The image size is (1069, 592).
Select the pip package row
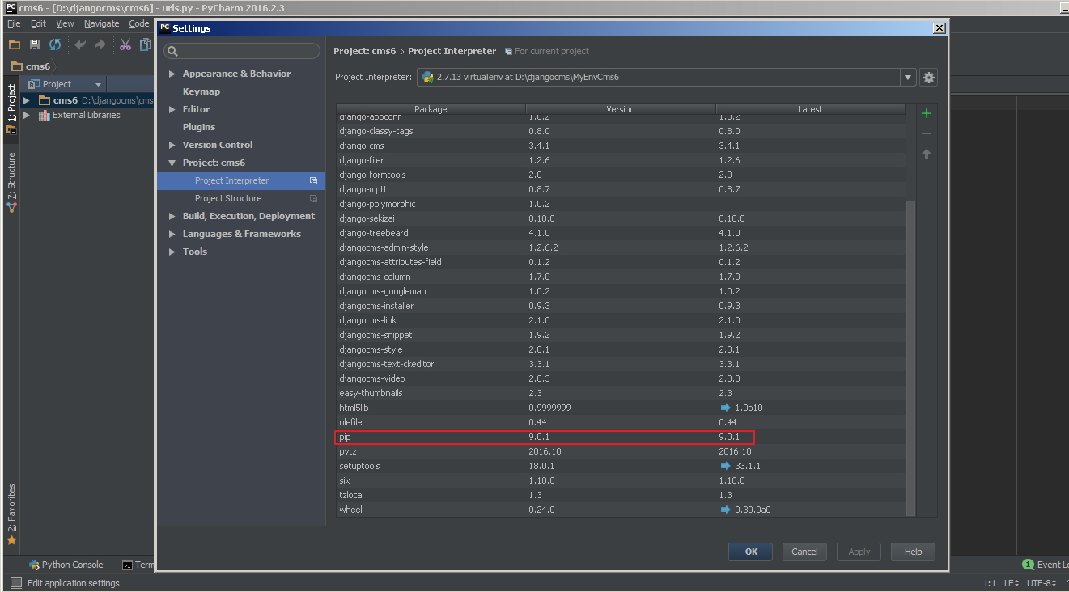pyautogui.click(x=621, y=437)
